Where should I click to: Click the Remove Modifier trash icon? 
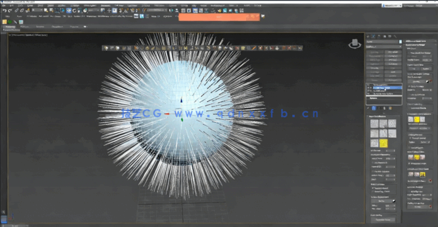pyautogui.click(x=384, y=108)
